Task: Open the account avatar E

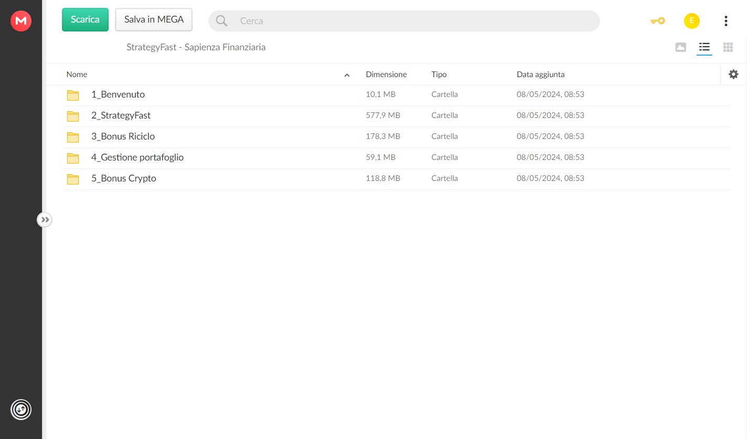Action: coord(692,21)
